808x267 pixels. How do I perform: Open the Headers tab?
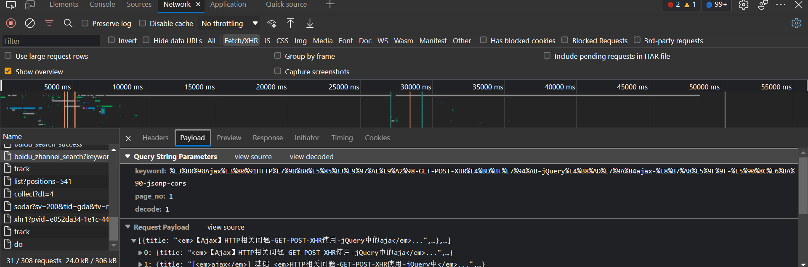tap(155, 138)
